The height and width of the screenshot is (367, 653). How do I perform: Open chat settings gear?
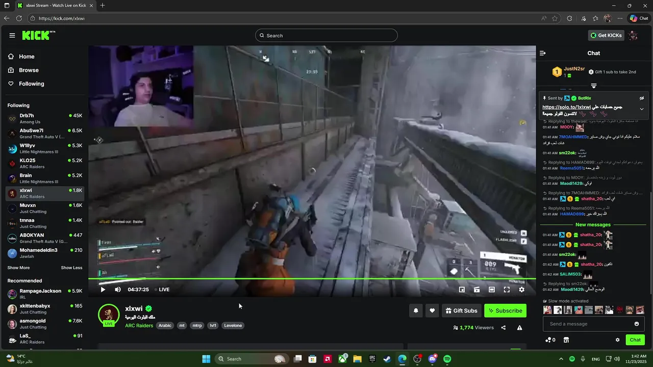pyautogui.click(x=617, y=340)
